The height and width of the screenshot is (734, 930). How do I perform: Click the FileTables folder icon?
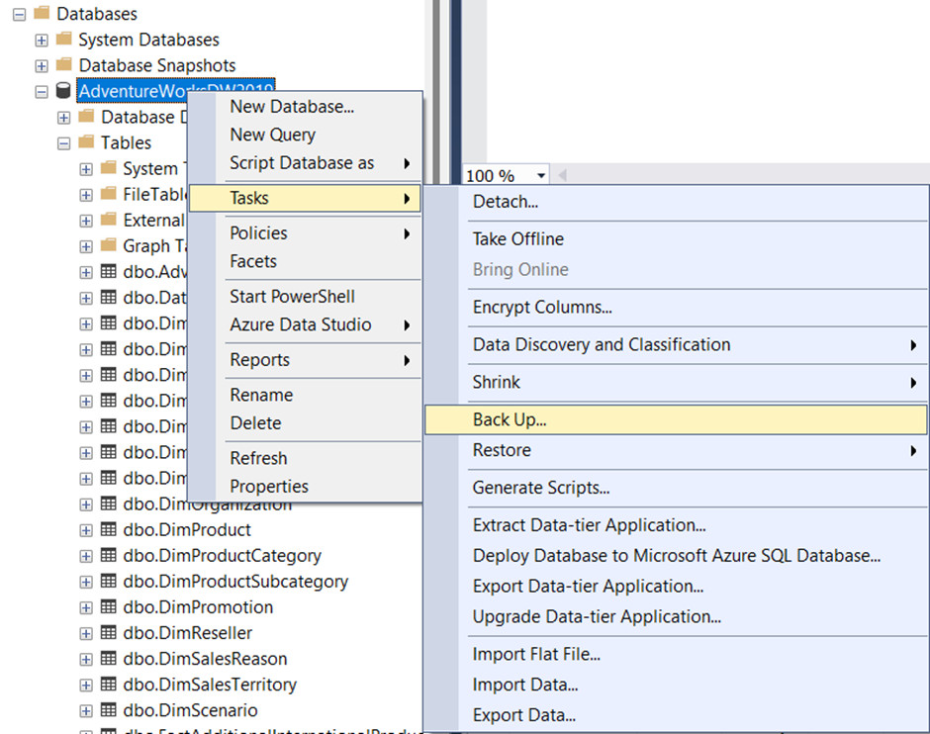click(107, 194)
